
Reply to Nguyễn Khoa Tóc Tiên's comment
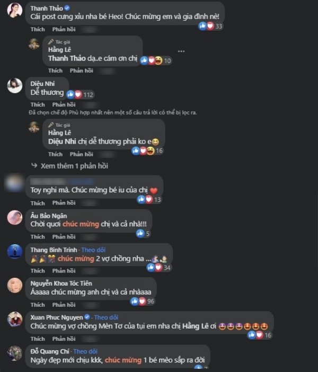pos(64,305)
